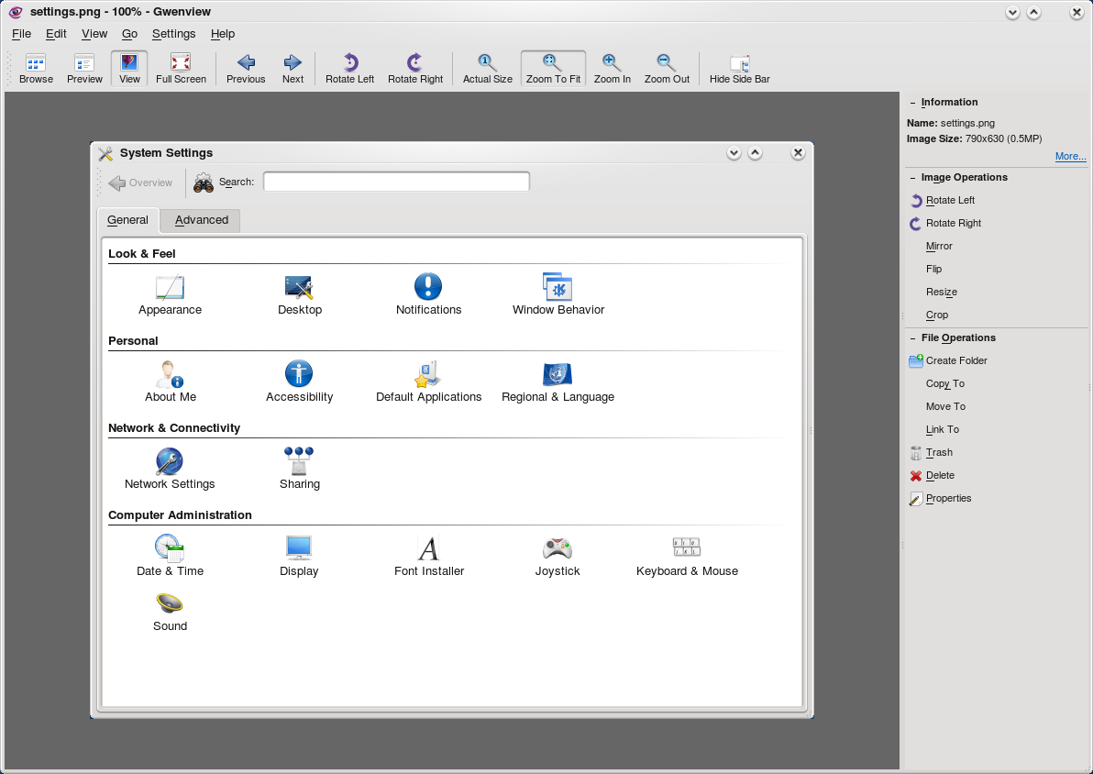Click Mirror in Image Operations
The image size is (1093, 774).
(x=939, y=246)
